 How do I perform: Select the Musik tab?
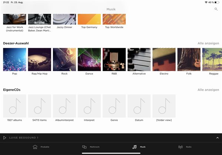pyautogui.click(x=139, y=147)
